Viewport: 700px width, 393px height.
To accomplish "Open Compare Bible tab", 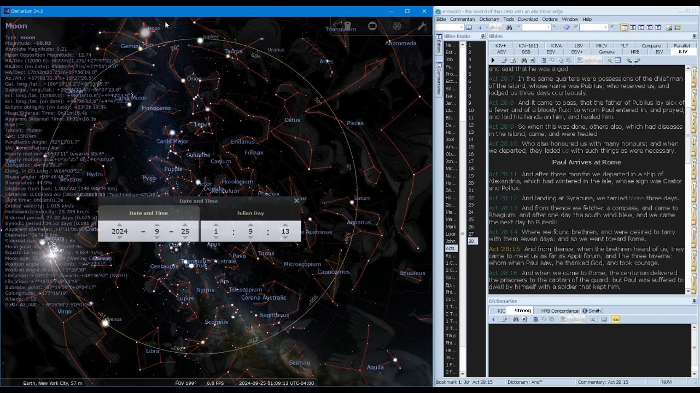I will point(651,45).
